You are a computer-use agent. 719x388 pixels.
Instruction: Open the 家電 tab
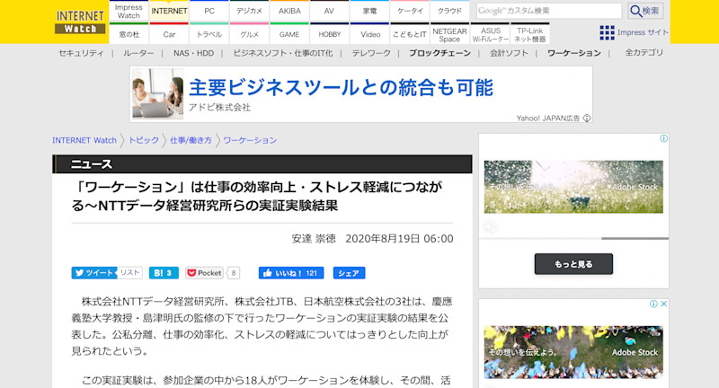[x=369, y=11]
